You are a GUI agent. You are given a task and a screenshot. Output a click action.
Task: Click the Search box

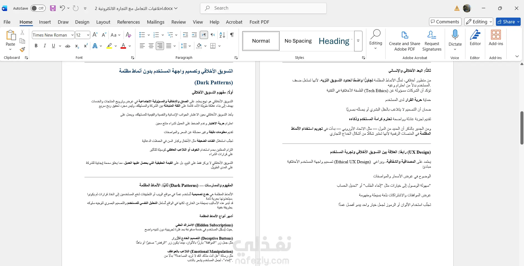tap(263, 8)
